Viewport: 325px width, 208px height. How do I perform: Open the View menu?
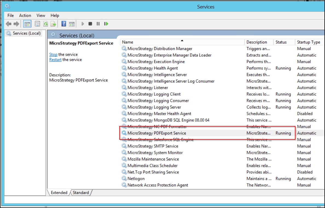coord(41,16)
